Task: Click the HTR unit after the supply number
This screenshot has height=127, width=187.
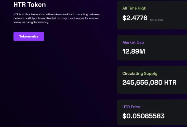Action: 170,83
